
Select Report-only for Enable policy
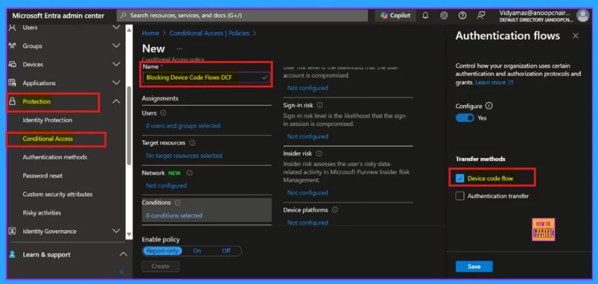tap(162, 251)
